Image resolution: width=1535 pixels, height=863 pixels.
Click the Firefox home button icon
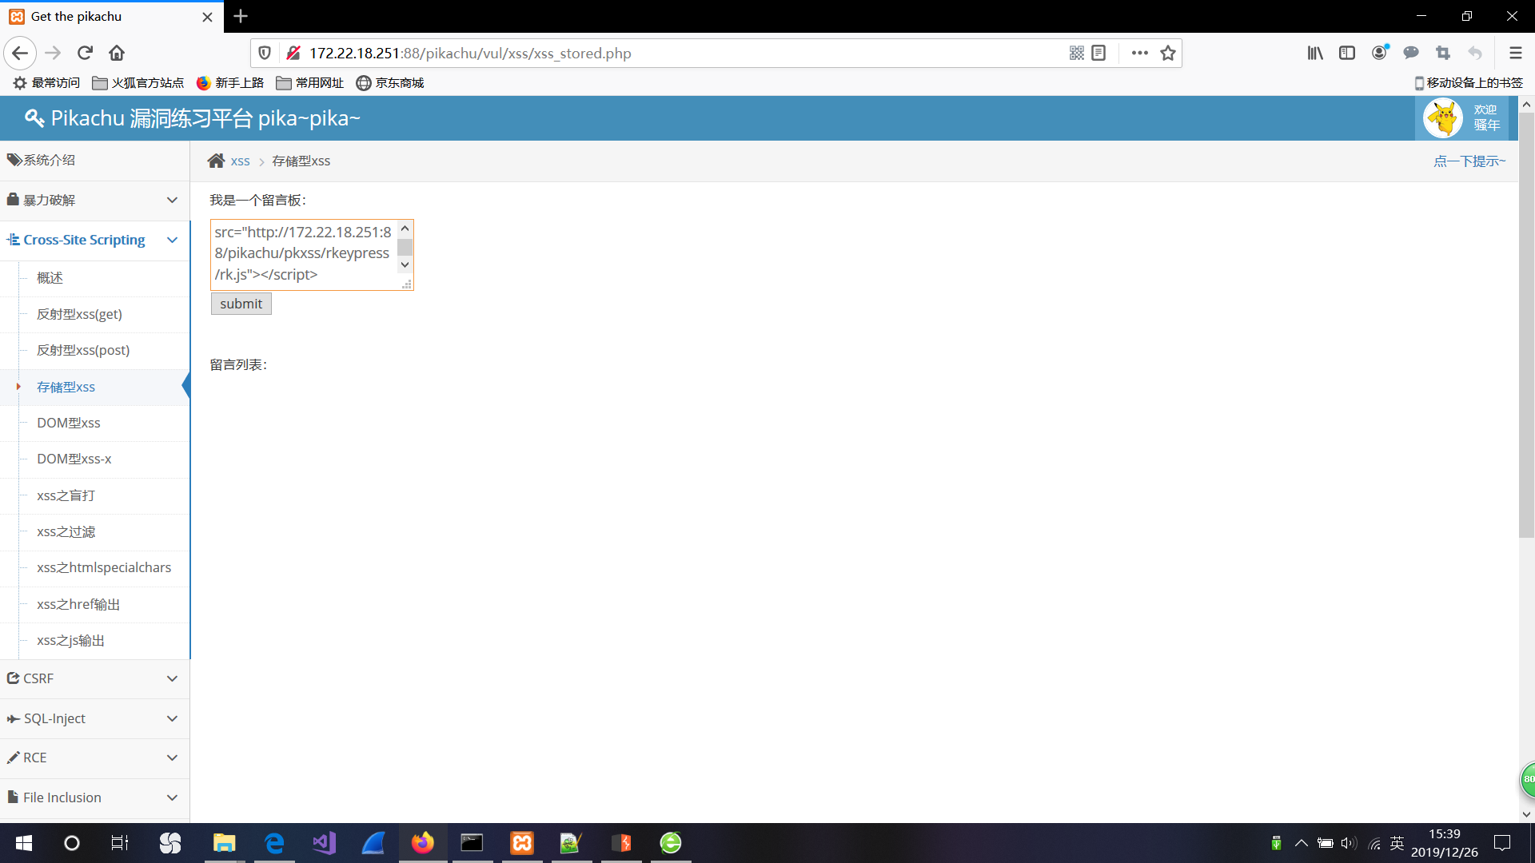117,53
